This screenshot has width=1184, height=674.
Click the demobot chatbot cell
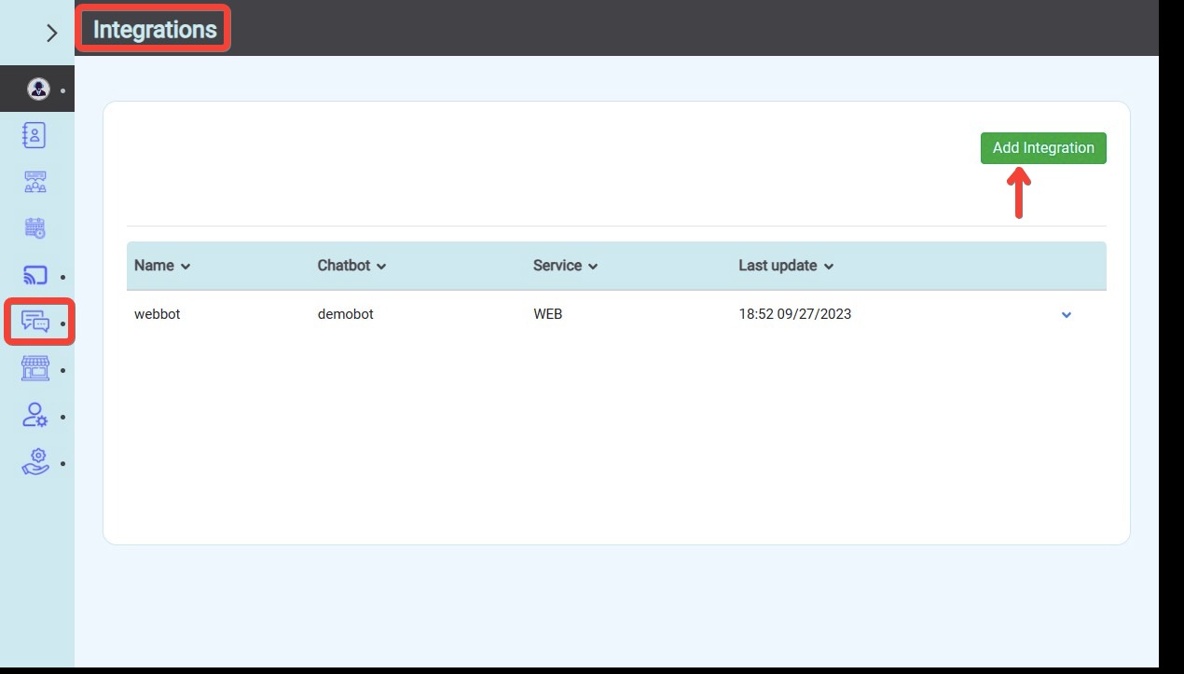pyautogui.click(x=345, y=314)
